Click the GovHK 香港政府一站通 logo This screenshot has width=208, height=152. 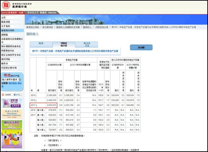(x=13, y=12)
